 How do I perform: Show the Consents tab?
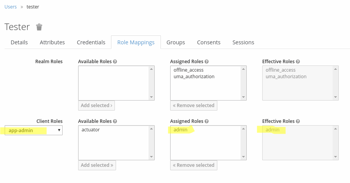click(208, 42)
